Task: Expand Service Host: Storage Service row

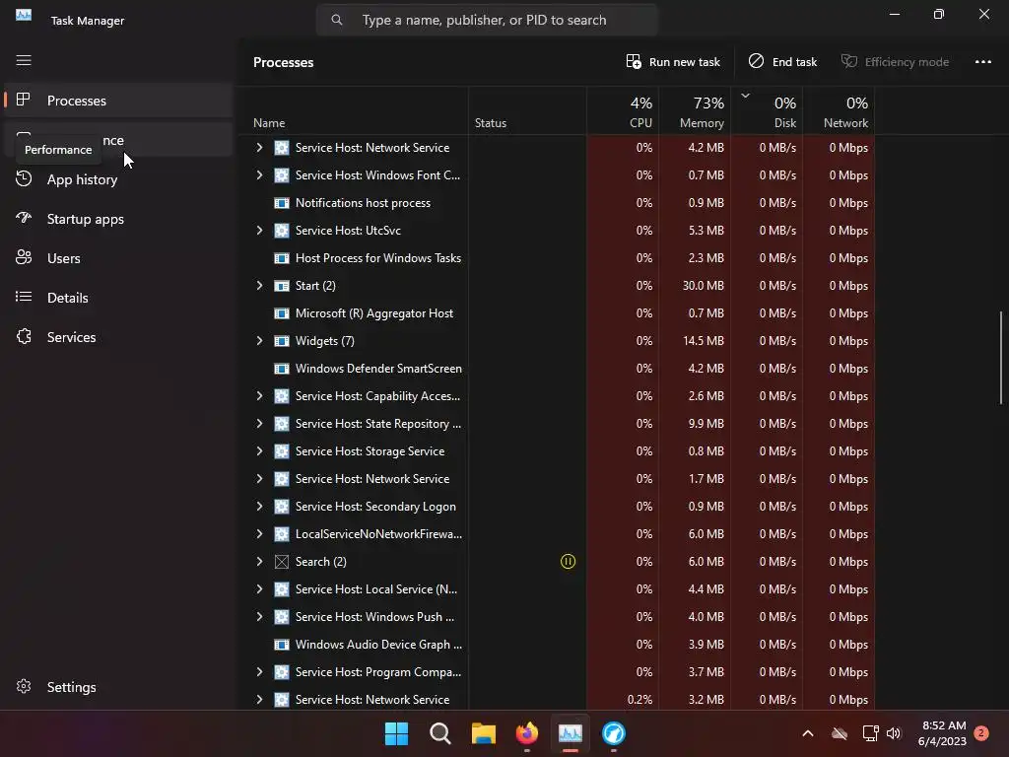Action: pyautogui.click(x=259, y=451)
